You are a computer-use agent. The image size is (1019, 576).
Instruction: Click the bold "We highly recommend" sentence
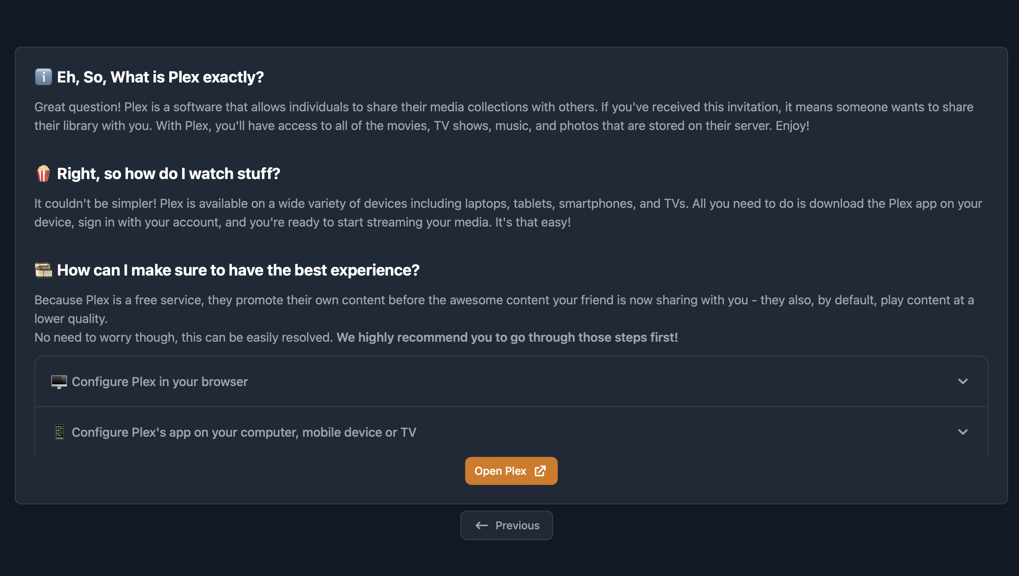(x=507, y=337)
